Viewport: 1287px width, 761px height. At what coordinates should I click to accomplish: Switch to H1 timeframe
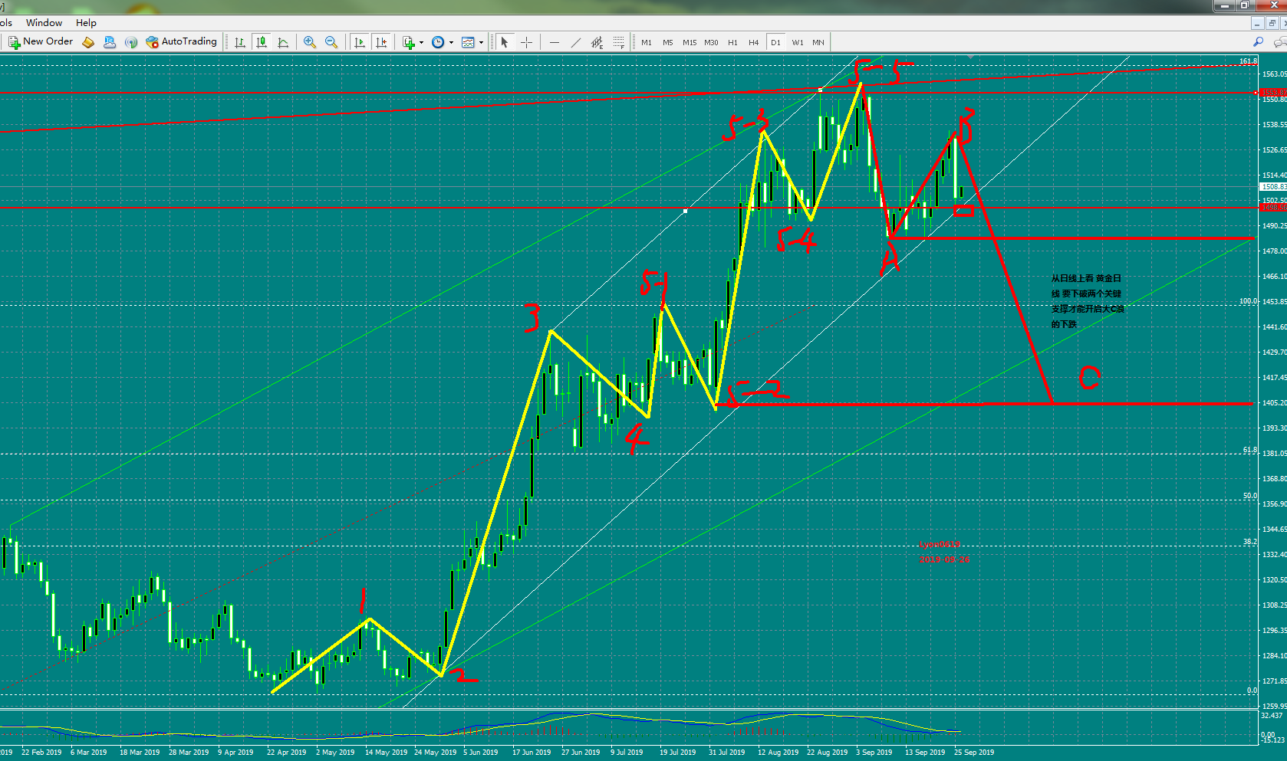732,42
